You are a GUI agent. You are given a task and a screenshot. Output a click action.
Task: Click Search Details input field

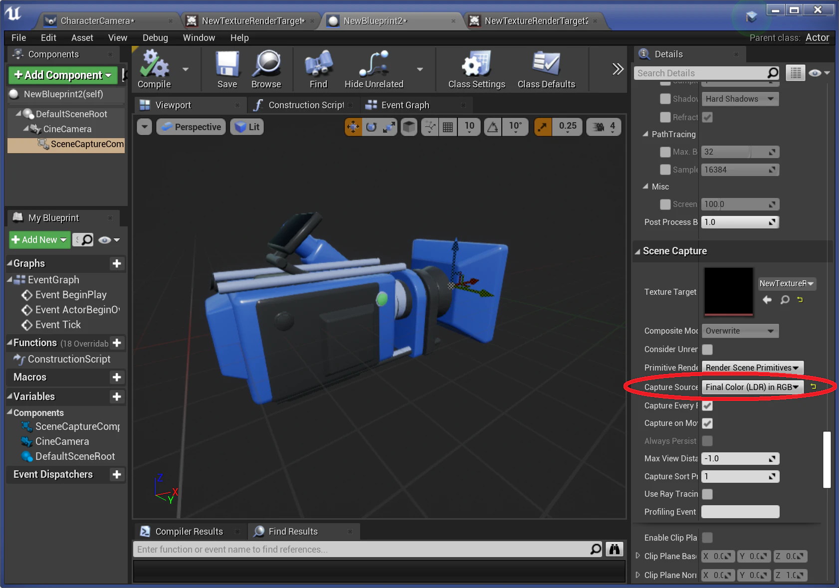pyautogui.click(x=707, y=73)
